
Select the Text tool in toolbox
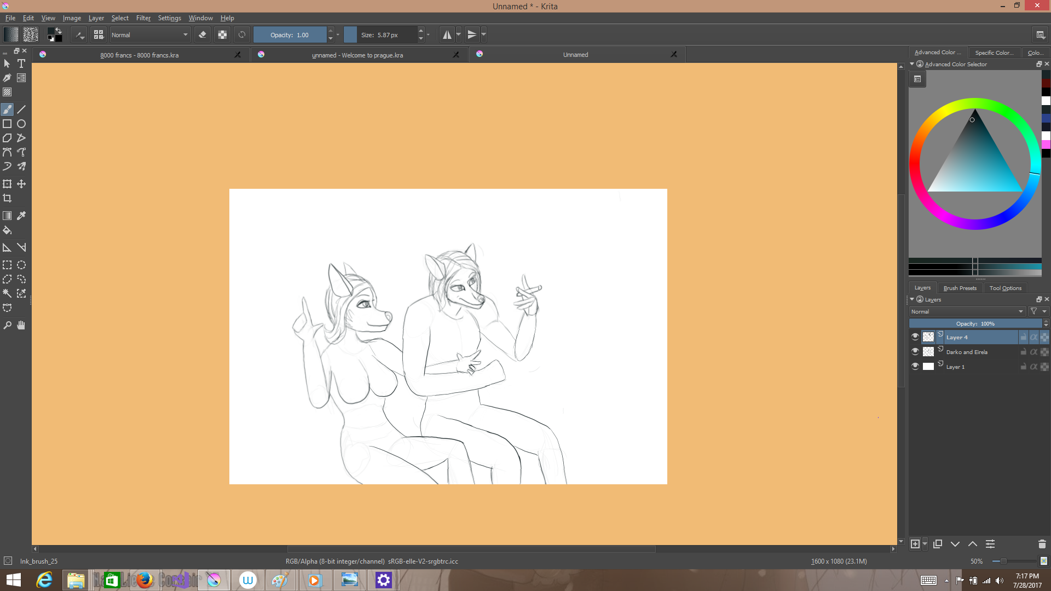(x=21, y=64)
